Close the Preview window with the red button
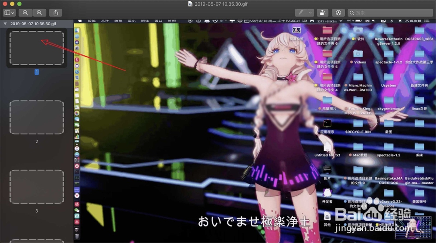Image resolution: width=436 pixels, height=243 pixels. pyautogui.click(x=5, y=4)
